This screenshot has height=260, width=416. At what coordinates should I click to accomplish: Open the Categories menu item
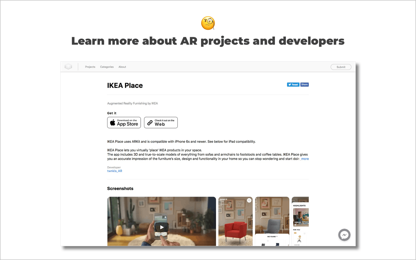107,67
